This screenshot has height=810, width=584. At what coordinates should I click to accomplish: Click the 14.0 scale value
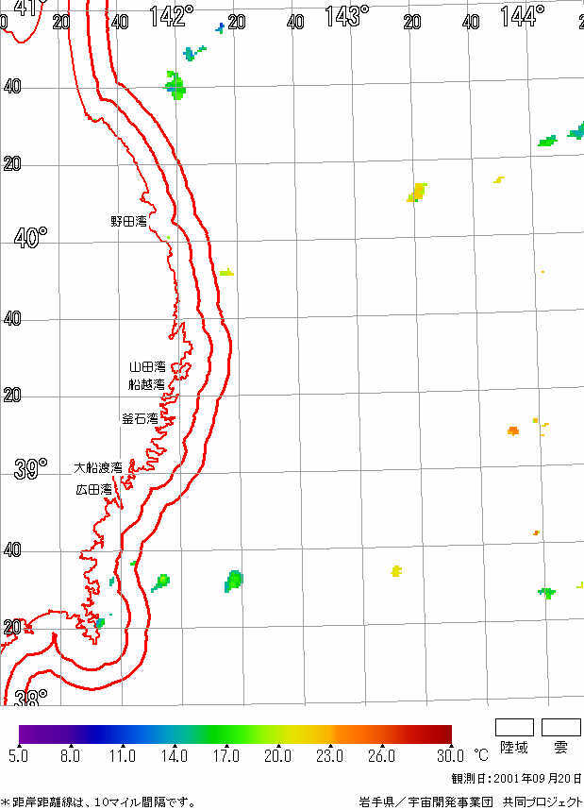click(174, 756)
